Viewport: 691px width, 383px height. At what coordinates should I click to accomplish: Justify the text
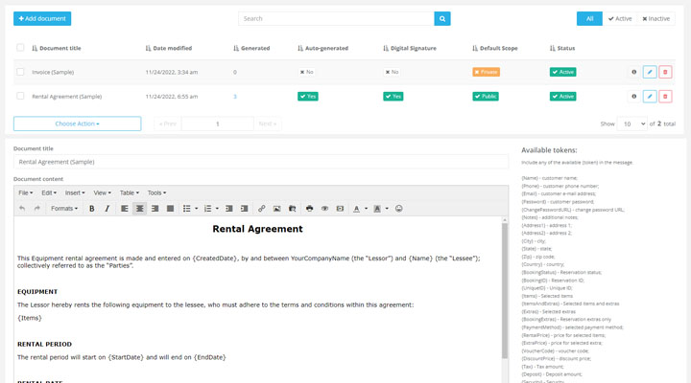click(170, 209)
